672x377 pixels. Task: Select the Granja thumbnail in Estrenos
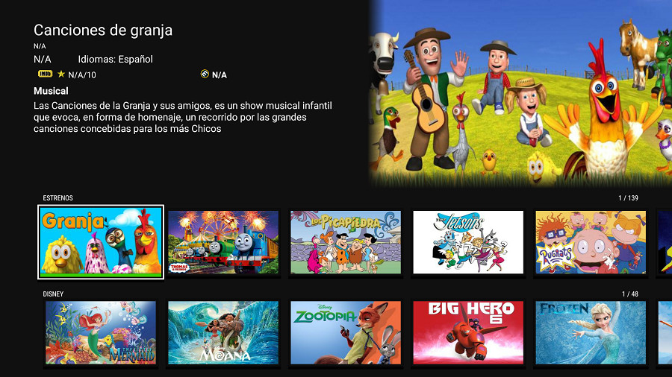[101, 242]
